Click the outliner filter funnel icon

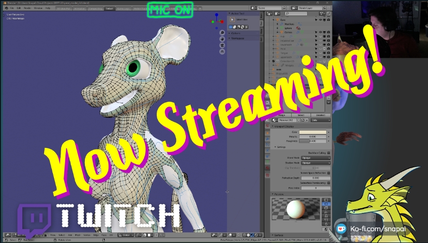pos(322,14)
